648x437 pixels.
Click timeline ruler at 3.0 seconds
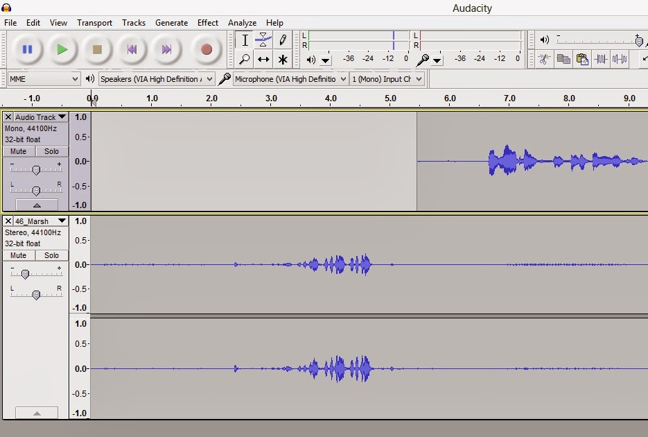[271, 98]
